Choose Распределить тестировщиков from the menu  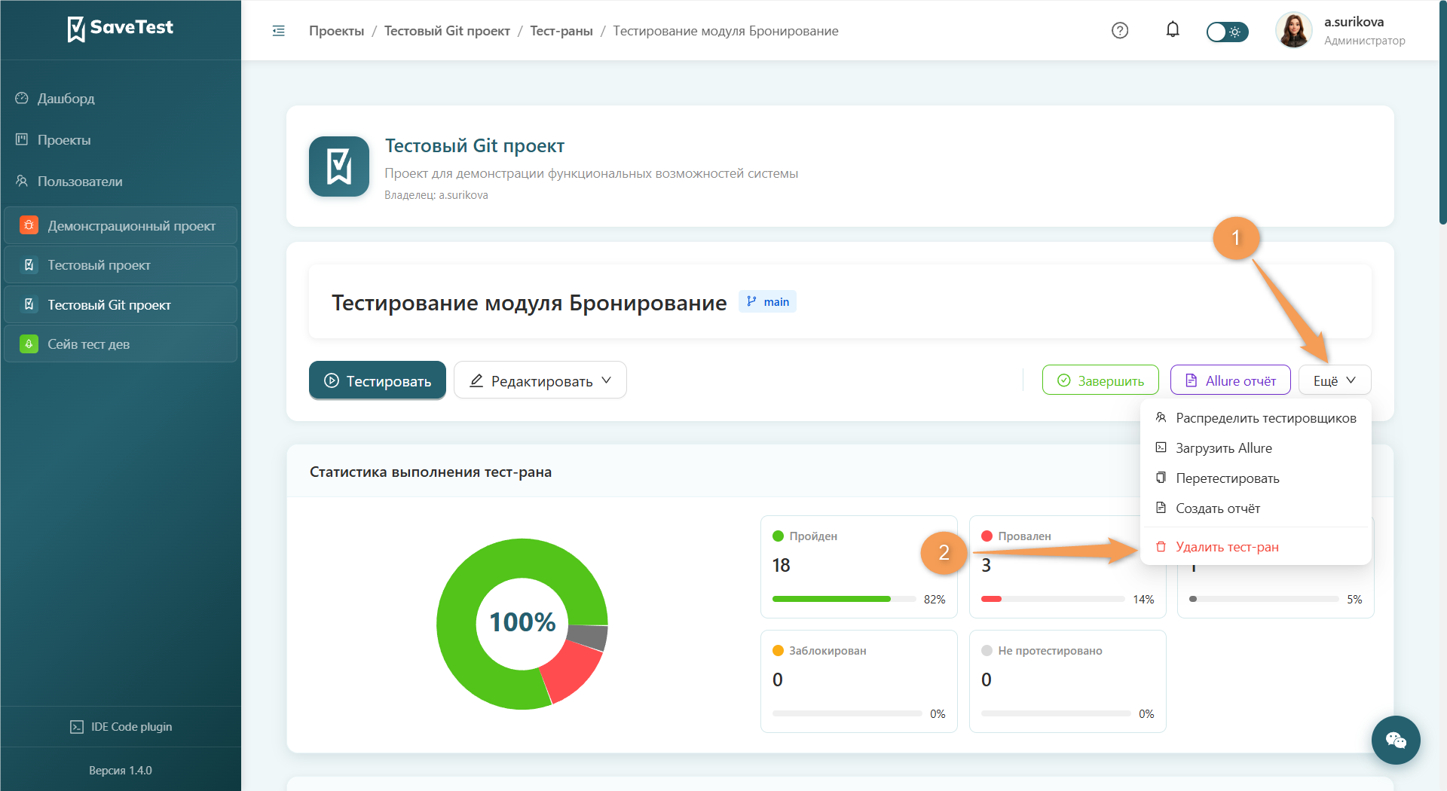1256,418
